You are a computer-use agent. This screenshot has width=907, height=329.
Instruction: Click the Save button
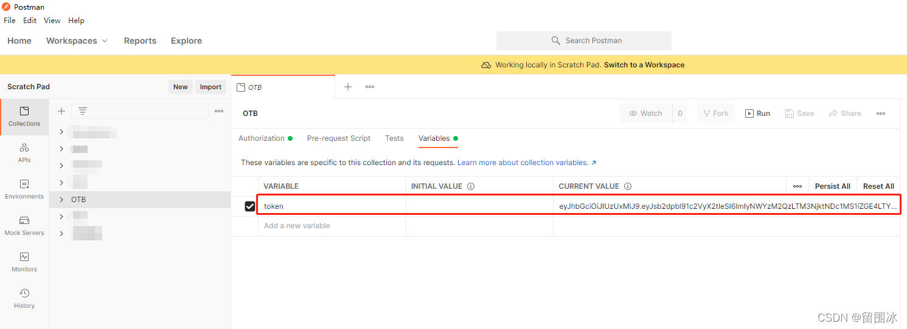pos(799,114)
